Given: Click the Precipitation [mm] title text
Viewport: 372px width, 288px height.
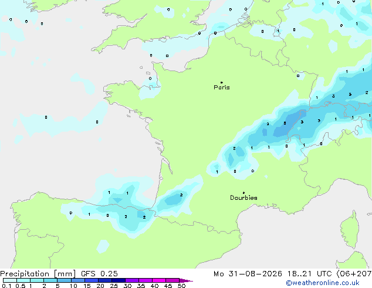Looking at the screenshot, I should [x=38, y=274].
